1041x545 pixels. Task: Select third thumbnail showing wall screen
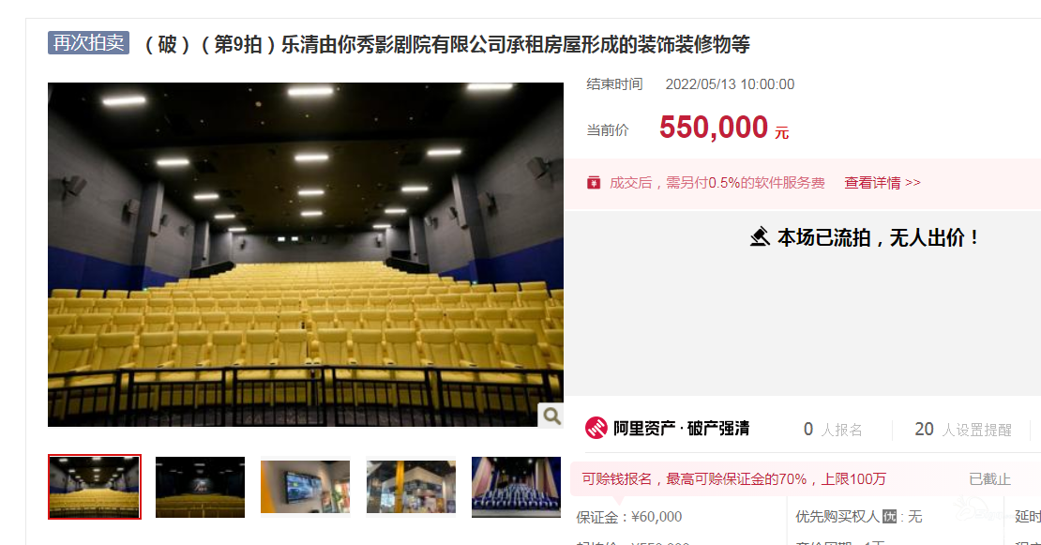pos(306,487)
